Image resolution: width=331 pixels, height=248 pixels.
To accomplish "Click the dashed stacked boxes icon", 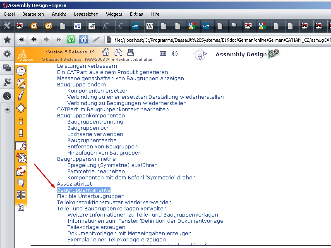I will (21, 121).
